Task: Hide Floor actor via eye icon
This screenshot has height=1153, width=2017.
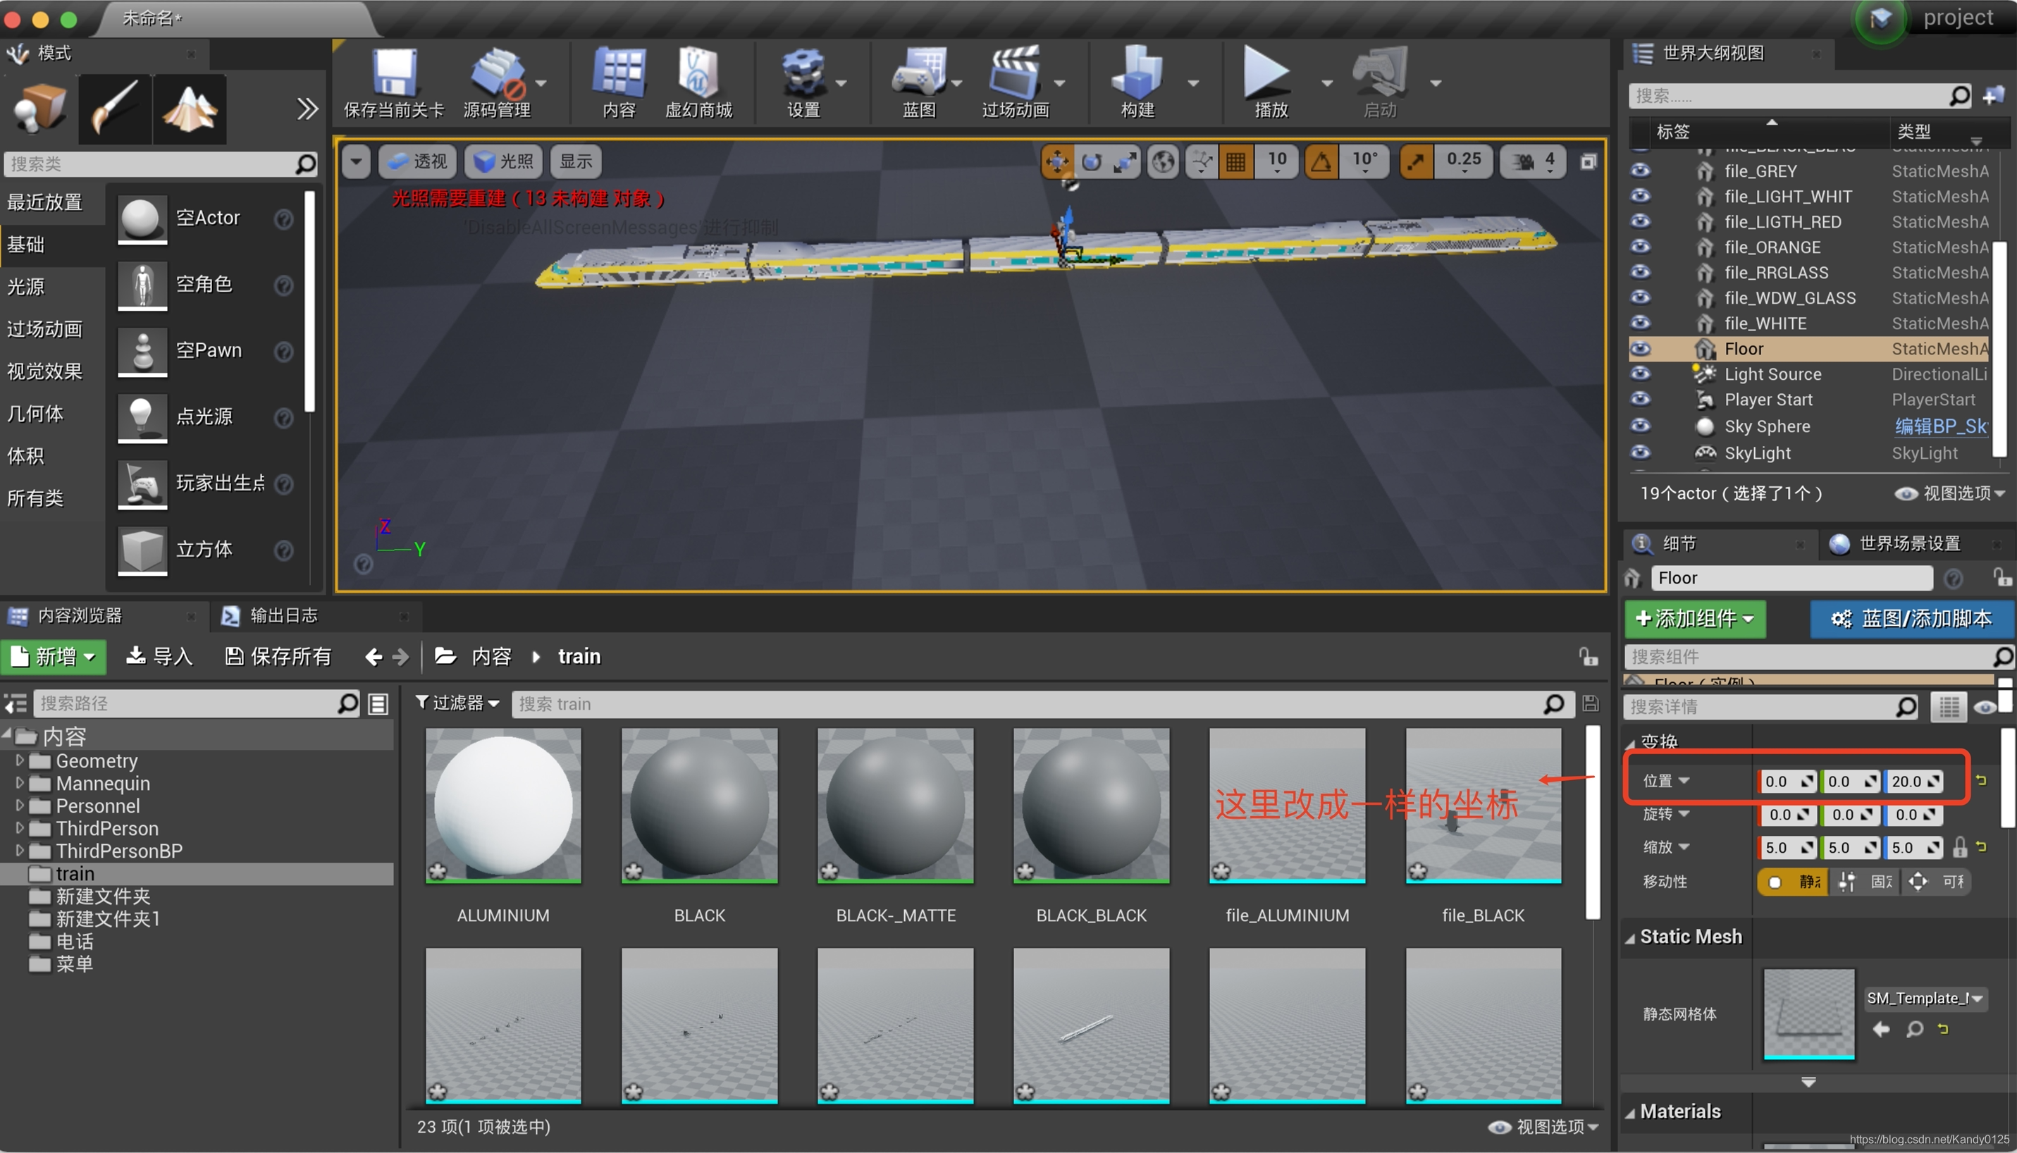Action: coord(1640,347)
